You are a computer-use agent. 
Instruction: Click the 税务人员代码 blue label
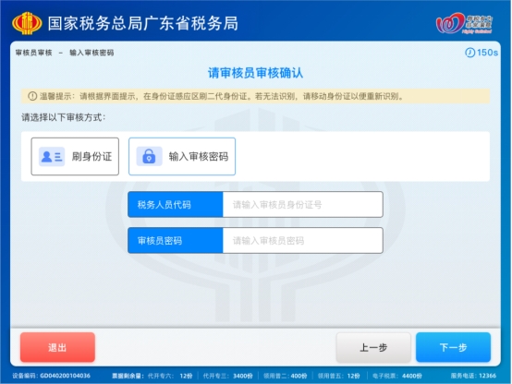point(176,205)
